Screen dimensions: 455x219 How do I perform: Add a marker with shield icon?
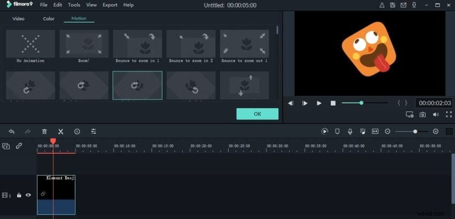(x=337, y=131)
